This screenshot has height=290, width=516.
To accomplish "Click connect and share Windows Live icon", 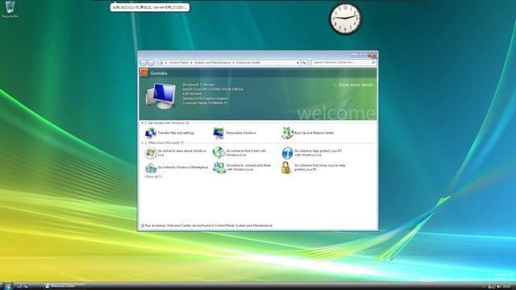I will (x=218, y=168).
